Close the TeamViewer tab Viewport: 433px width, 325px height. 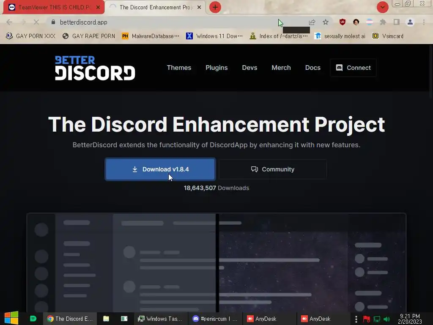coord(98,7)
